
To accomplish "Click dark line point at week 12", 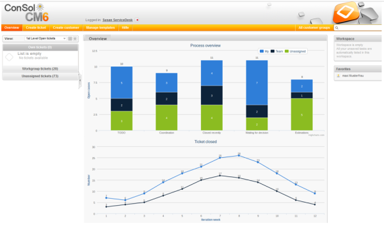I will (x=315, y=204).
